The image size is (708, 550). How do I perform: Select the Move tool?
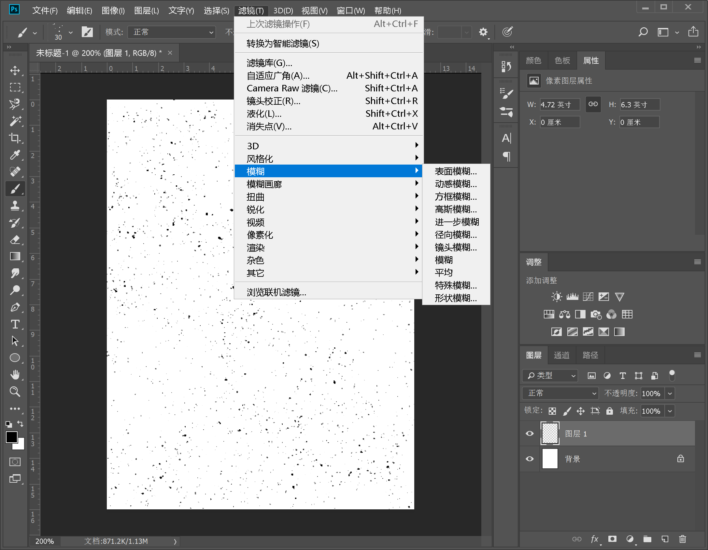click(15, 71)
